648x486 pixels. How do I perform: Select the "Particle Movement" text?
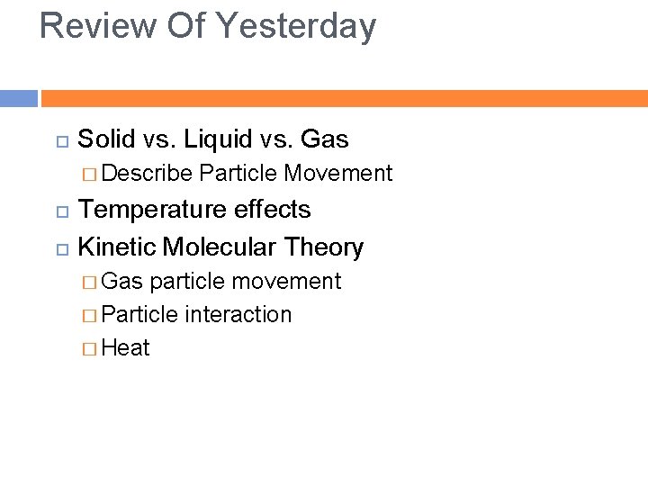tap(296, 173)
